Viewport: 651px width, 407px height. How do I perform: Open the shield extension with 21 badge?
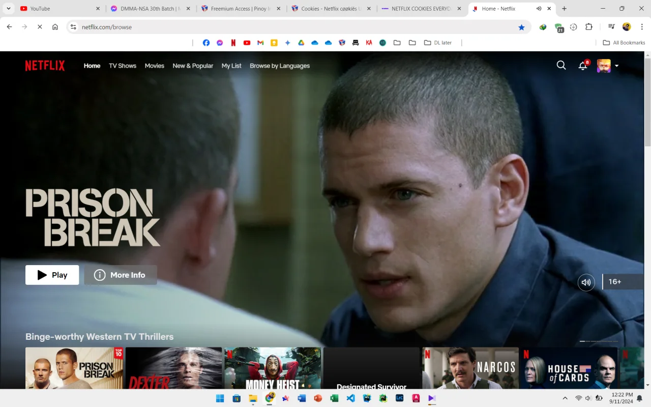point(559,27)
